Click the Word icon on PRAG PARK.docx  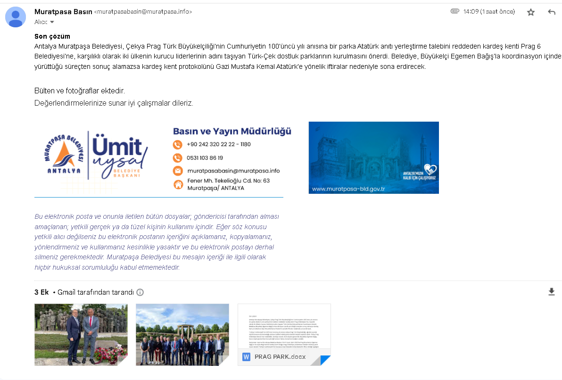(x=246, y=357)
